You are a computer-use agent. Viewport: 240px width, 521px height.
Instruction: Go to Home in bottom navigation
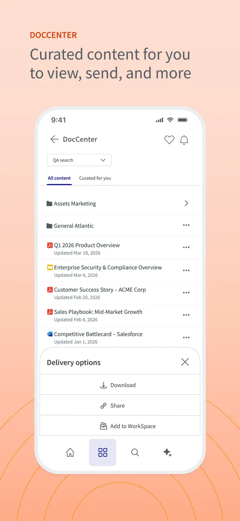(70, 452)
